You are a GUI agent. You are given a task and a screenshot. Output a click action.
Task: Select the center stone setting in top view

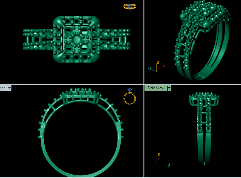77,40
